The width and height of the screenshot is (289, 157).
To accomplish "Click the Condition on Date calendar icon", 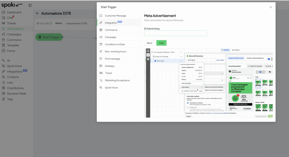I will coord(101,44).
